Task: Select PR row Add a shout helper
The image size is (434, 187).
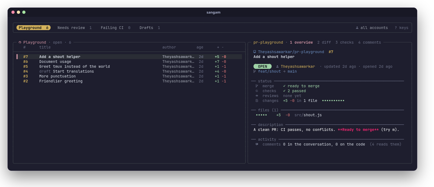Action: coord(129,57)
